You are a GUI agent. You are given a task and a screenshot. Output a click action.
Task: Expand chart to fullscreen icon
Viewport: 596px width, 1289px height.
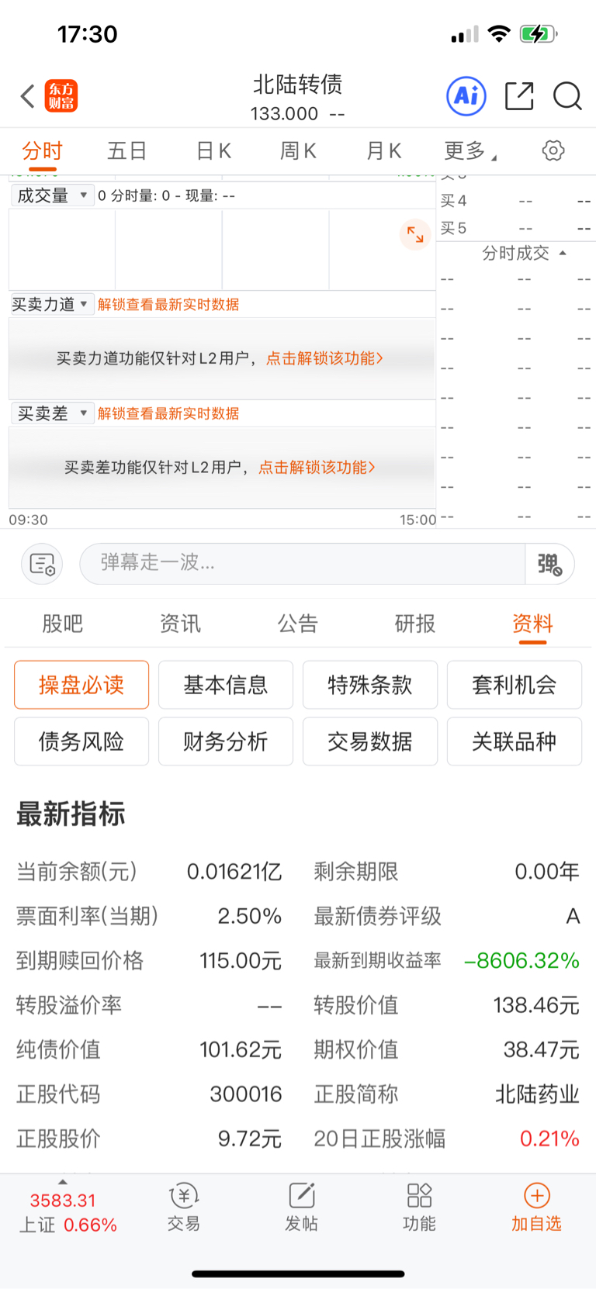415,234
